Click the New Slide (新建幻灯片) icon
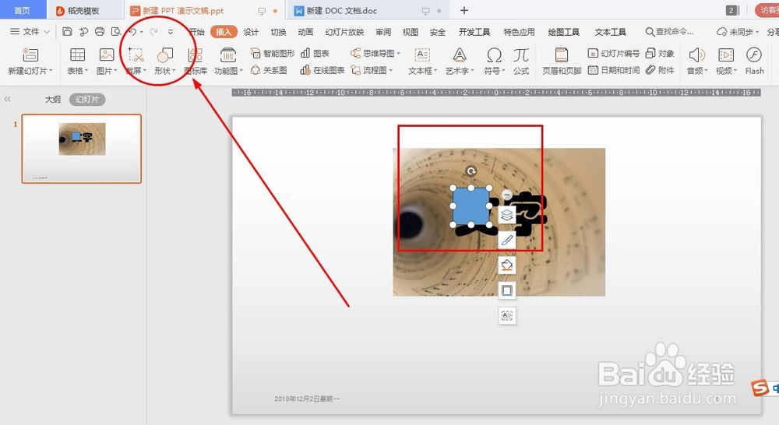 point(30,54)
